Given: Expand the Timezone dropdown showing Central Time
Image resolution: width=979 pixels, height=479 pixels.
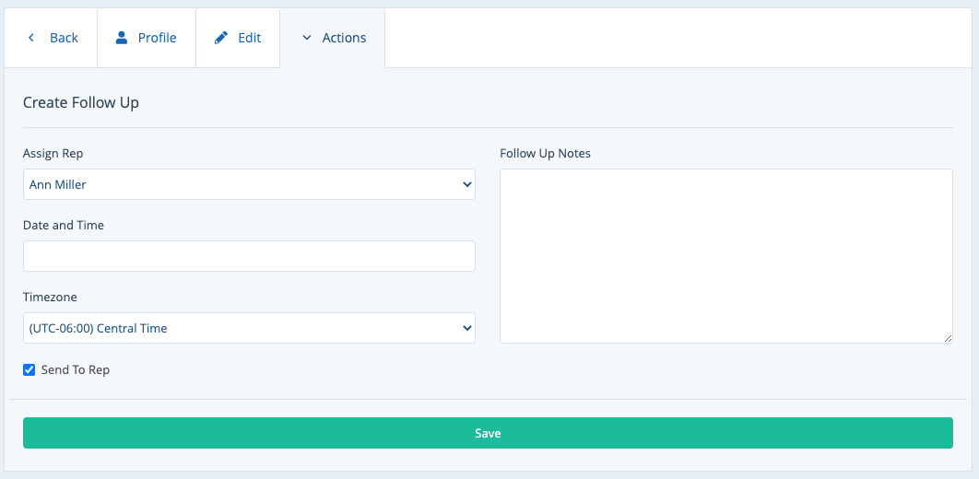Looking at the screenshot, I should (240, 328).
